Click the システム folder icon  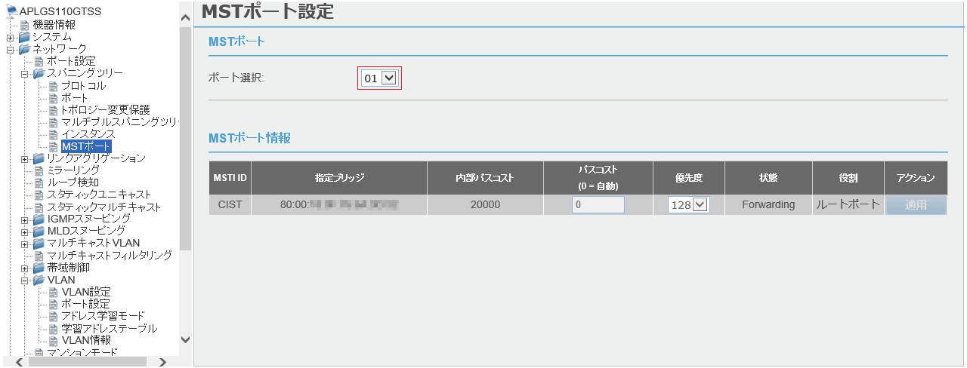[24, 37]
